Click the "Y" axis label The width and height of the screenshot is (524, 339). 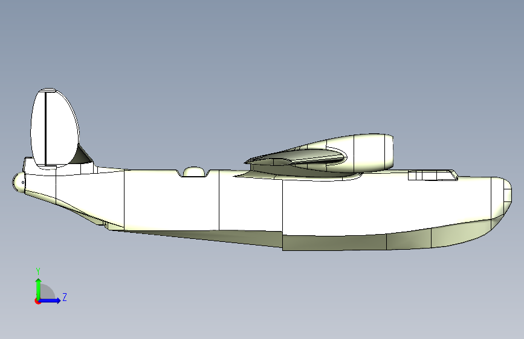(x=38, y=271)
